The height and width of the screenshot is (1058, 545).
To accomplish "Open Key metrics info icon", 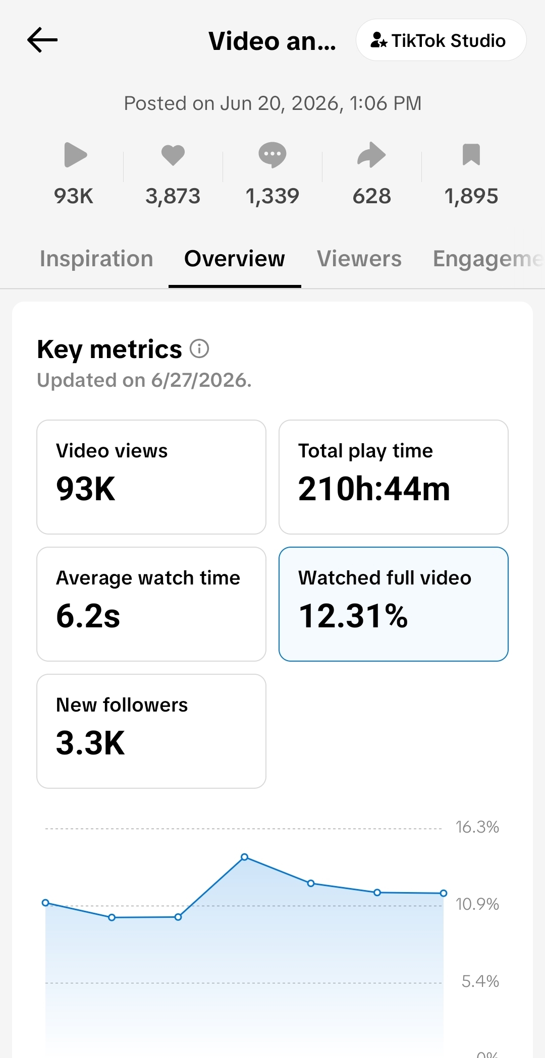I will point(199,348).
